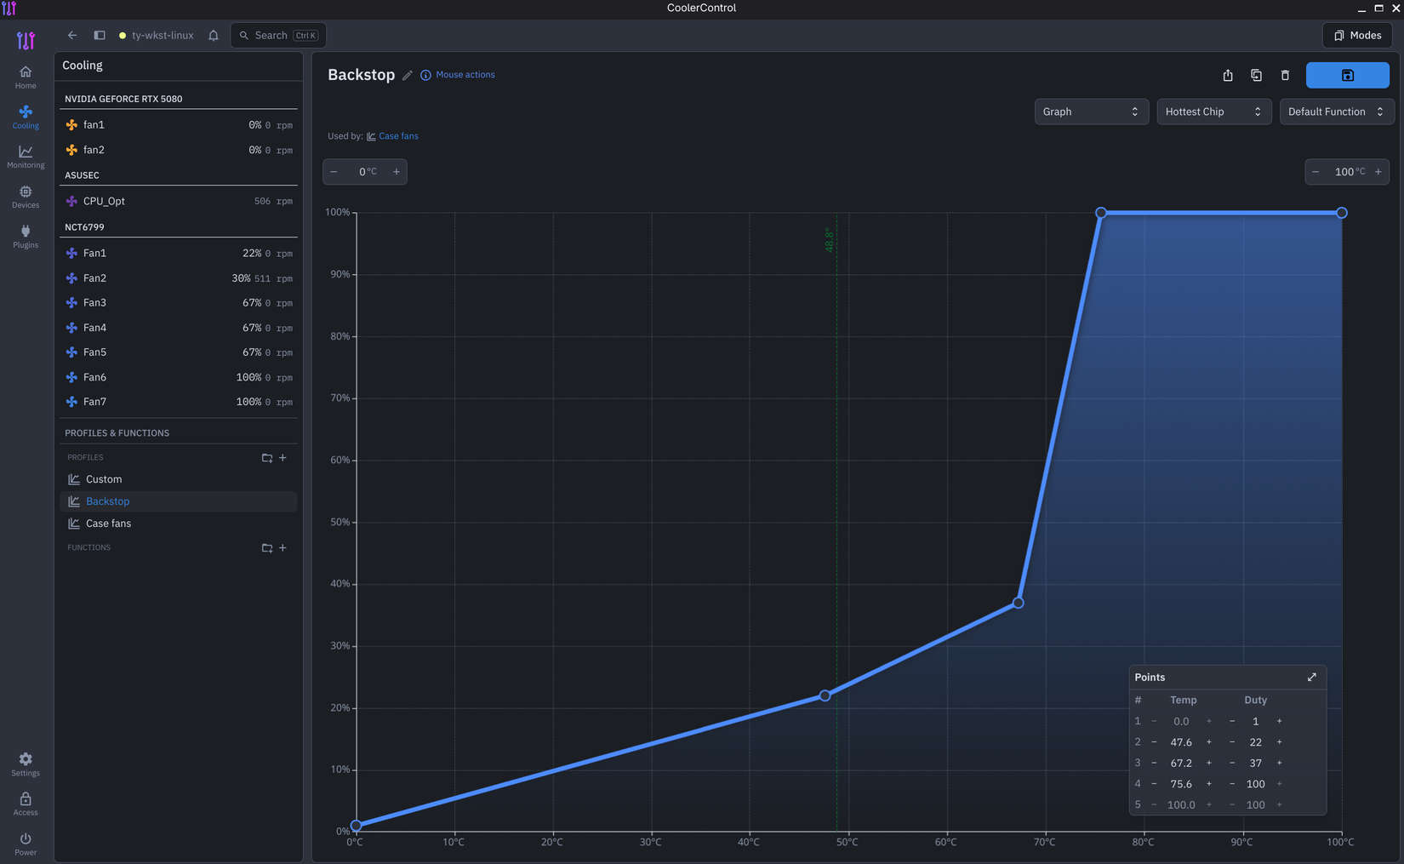
Task: Delete profile using trash icon
Action: [x=1285, y=75]
